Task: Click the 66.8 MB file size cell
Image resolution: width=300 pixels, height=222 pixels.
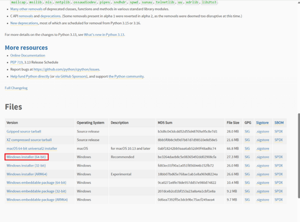Action: tap(233, 148)
